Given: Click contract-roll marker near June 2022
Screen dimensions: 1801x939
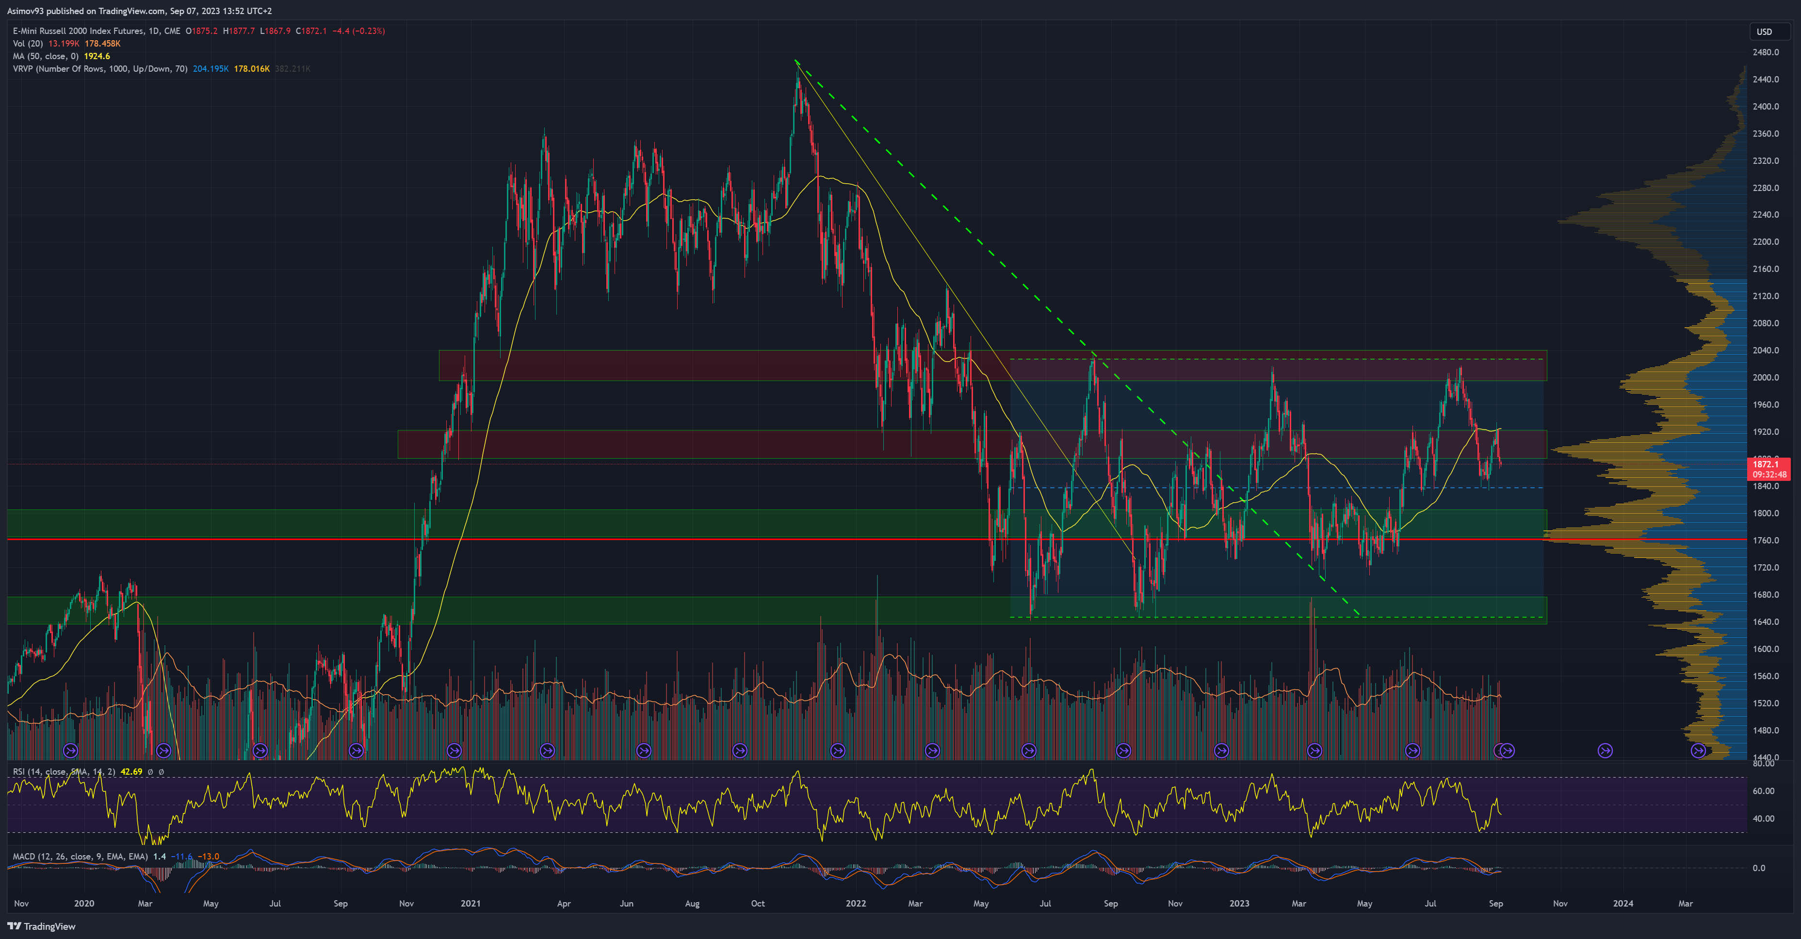Looking at the screenshot, I should 1028,750.
